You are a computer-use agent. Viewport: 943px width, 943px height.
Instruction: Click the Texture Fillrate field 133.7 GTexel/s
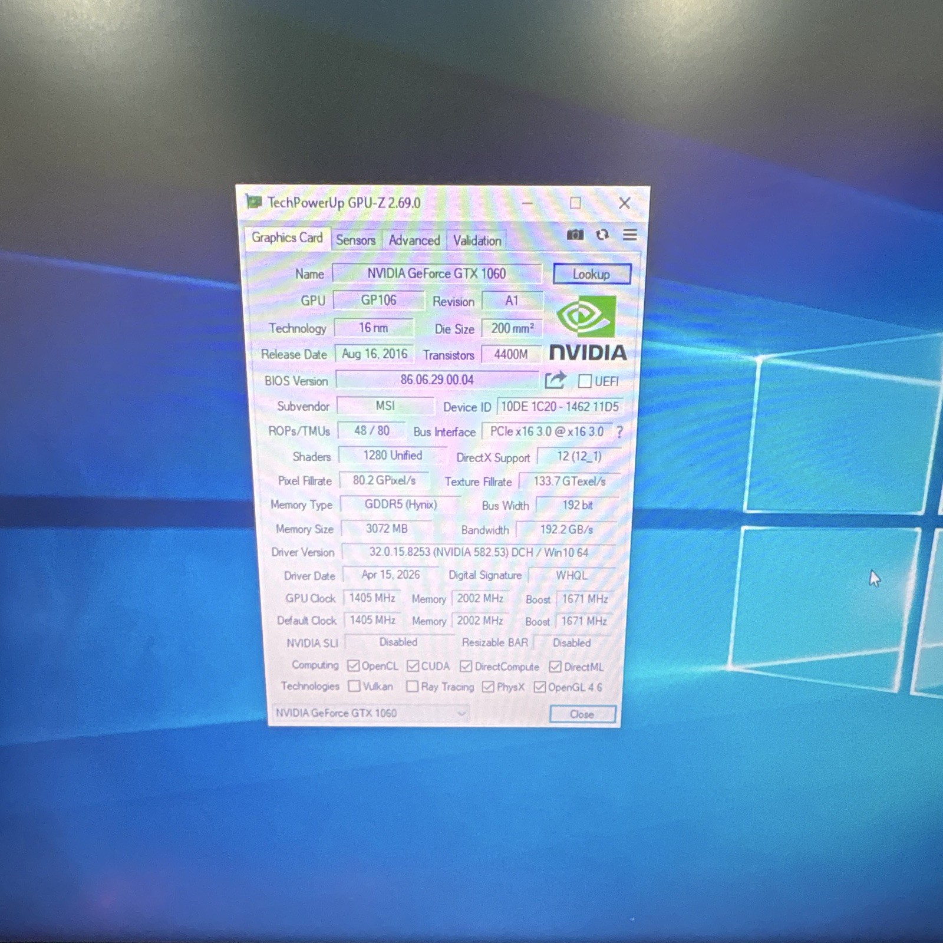coord(569,481)
